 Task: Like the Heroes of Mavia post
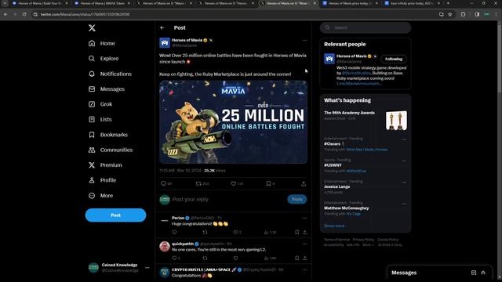pyautogui.click(x=234, y=183)
